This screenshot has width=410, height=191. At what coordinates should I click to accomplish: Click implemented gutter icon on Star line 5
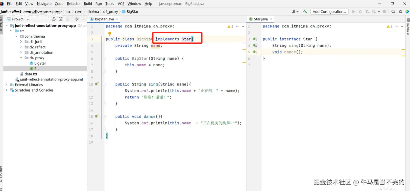pos(255,52)
